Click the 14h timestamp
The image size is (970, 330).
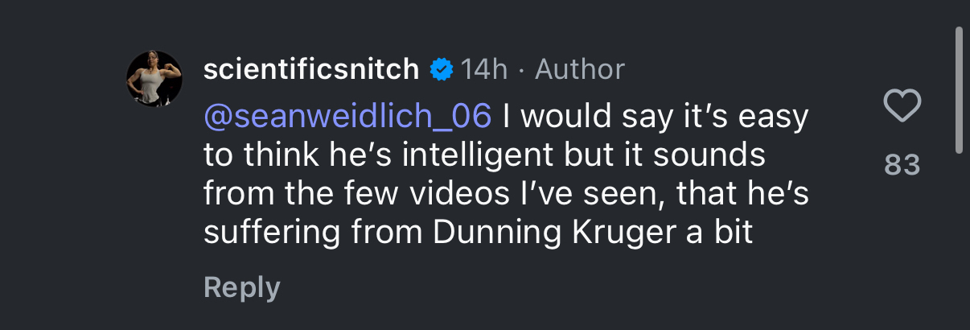click(484, 70)
